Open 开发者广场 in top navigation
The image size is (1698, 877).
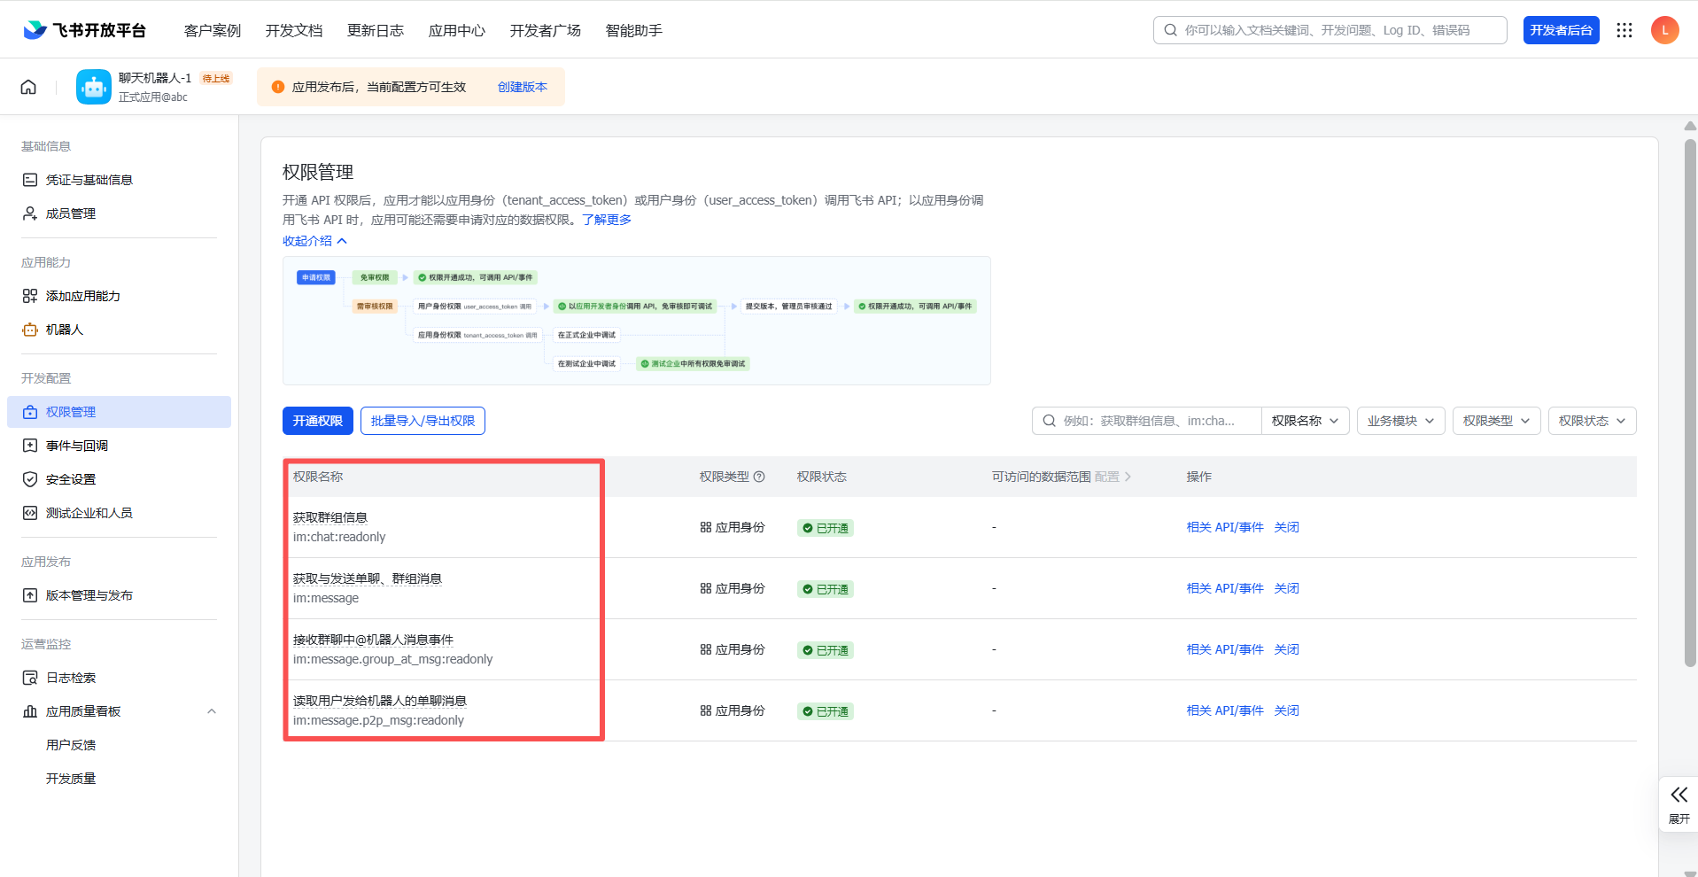(546, 30)
